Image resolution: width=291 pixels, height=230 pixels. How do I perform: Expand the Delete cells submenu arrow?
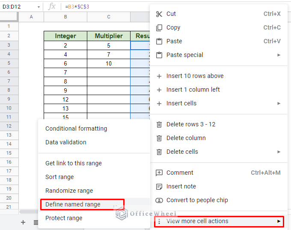point(279,152)
